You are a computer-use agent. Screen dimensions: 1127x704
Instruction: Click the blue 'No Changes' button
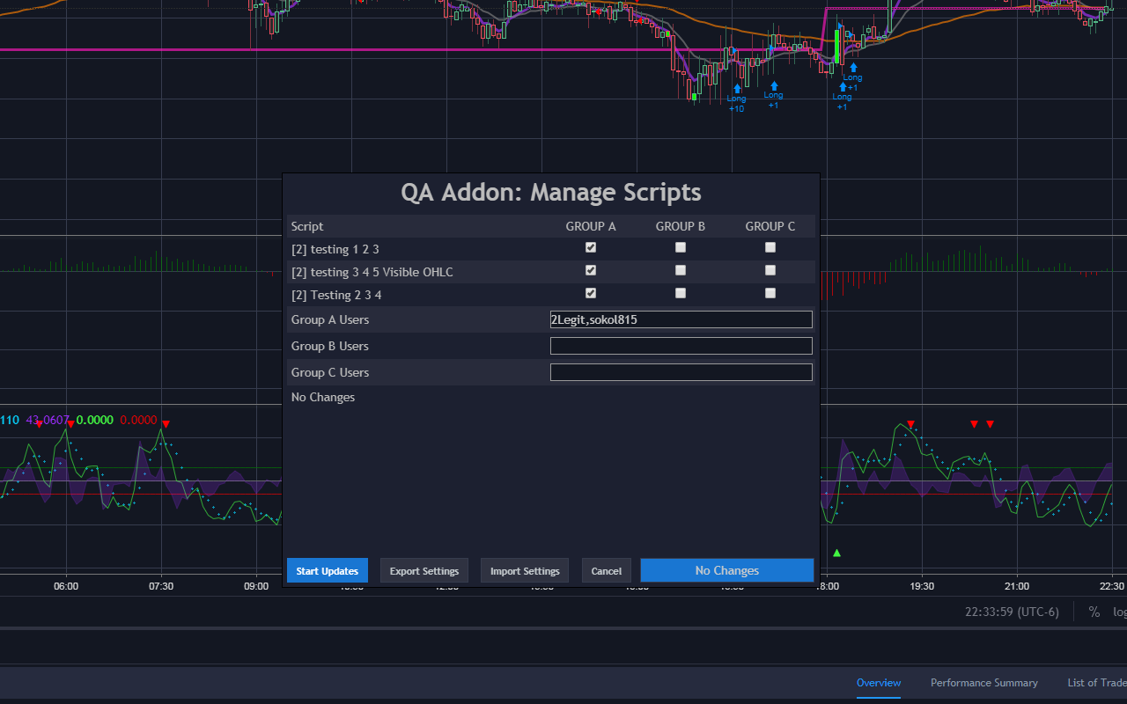point(726,570)
